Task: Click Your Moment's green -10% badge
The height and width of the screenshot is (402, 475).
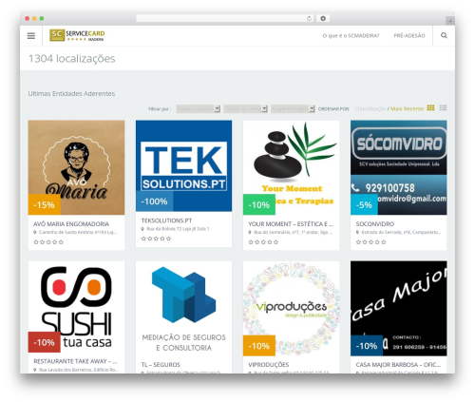Action: [259, 204]
